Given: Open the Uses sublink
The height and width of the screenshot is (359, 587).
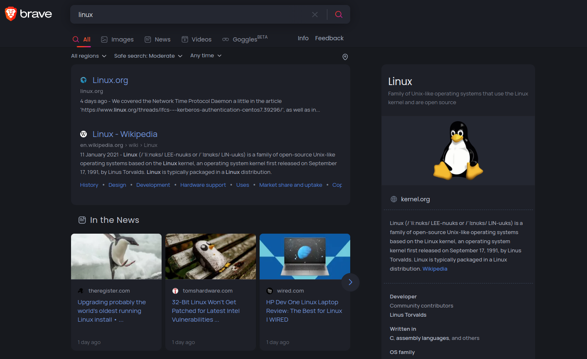Looking at the screenshot, I should [x=243, y=185].
